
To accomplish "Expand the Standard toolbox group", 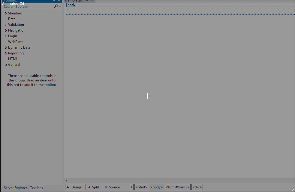I will pyautogui.click(x=6, y=14).
